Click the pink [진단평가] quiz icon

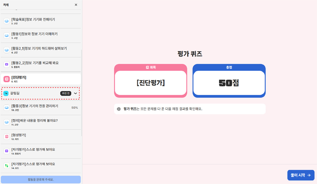7,79
